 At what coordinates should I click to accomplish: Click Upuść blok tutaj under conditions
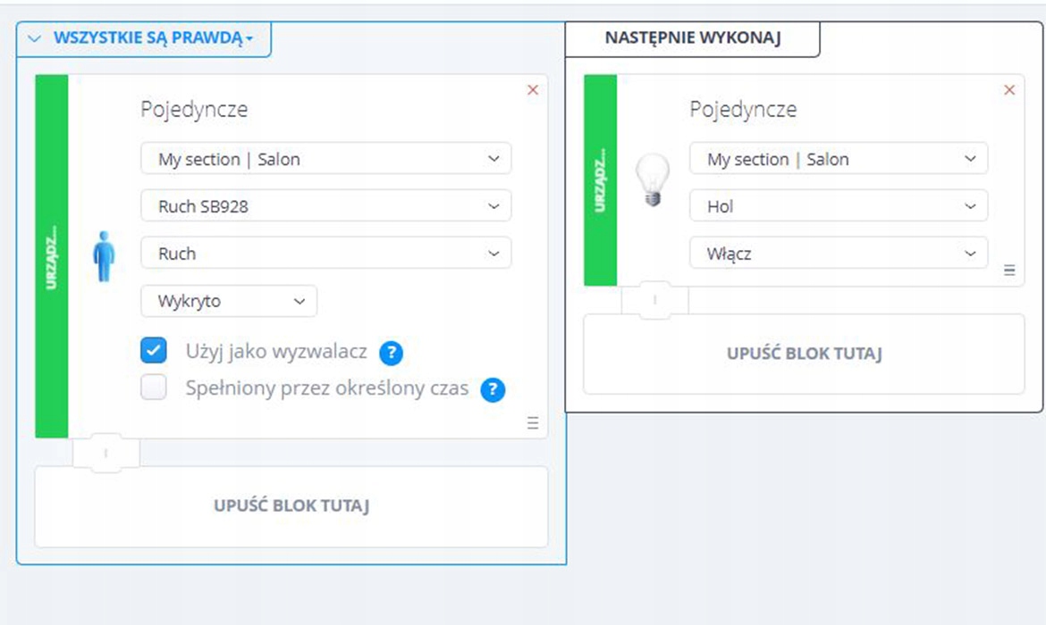point(291,506)
